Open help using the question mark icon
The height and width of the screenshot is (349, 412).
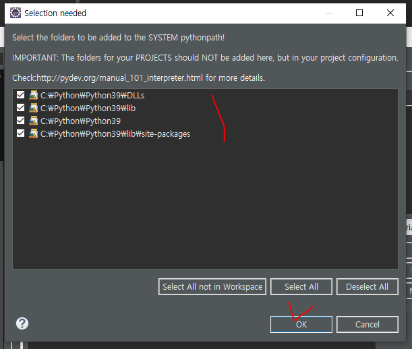[x=22, y=323]
